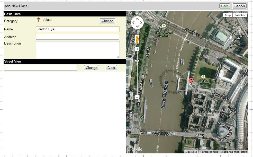Switch the map to Map view
This screenshot has height=157, width=253.
pos(228,15)
